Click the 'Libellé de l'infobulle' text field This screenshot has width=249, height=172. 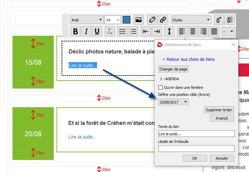196,149
